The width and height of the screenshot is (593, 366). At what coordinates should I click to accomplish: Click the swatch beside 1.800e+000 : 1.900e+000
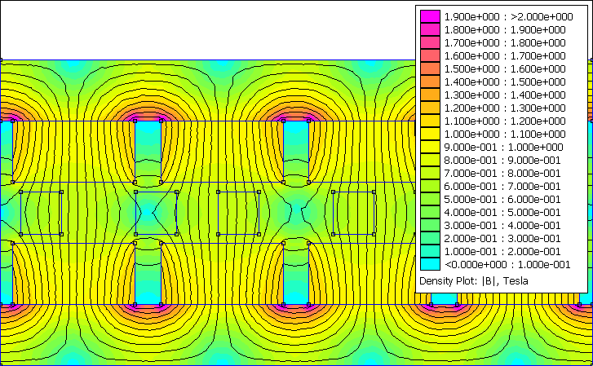pos(430,29)
